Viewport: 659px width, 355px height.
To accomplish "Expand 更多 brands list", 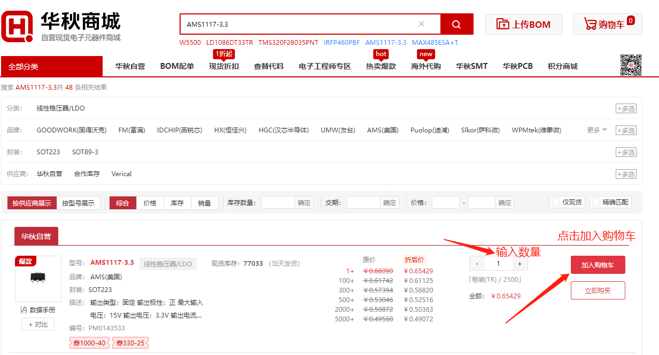I will point(597,130).
